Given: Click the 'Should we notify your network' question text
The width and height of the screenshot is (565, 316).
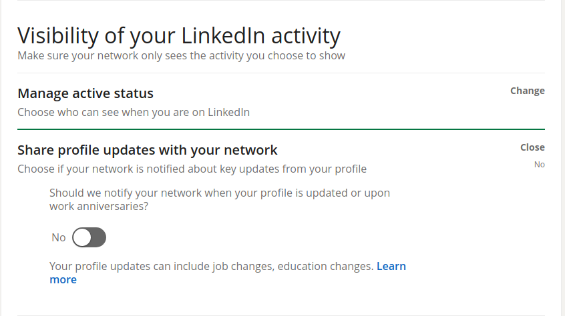Looking at the screenshot, I should coord(220,193).
